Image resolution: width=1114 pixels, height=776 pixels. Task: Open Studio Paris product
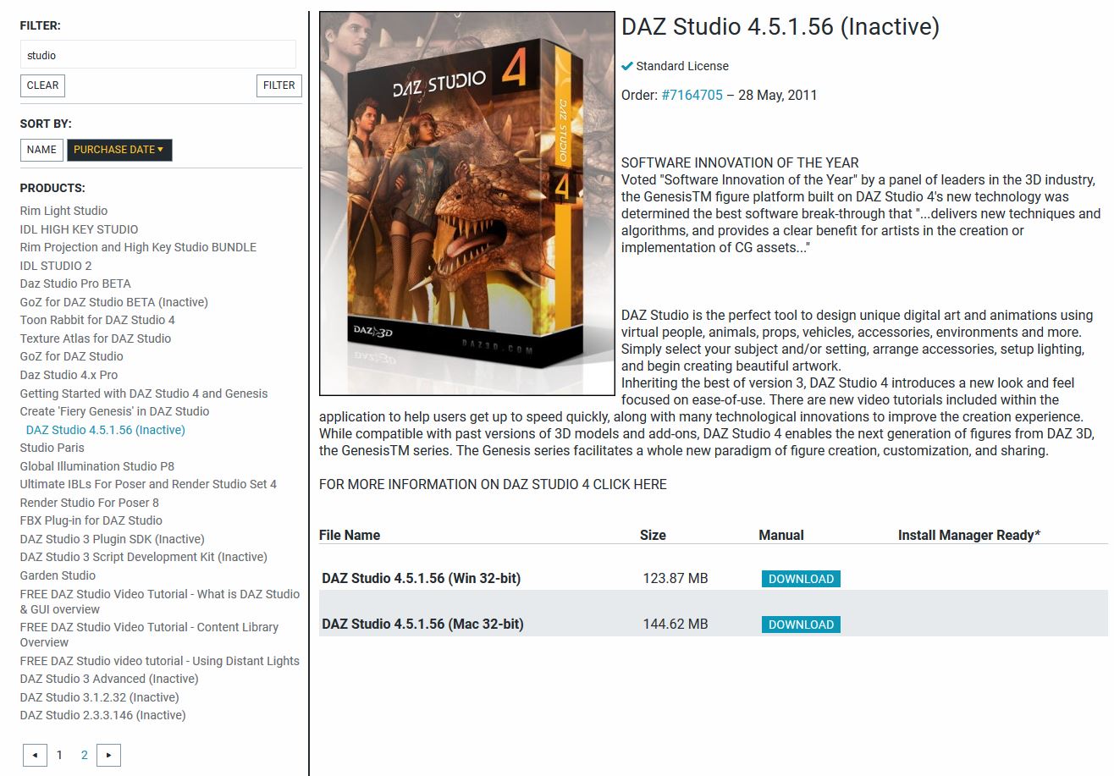[x=52, y=448]
